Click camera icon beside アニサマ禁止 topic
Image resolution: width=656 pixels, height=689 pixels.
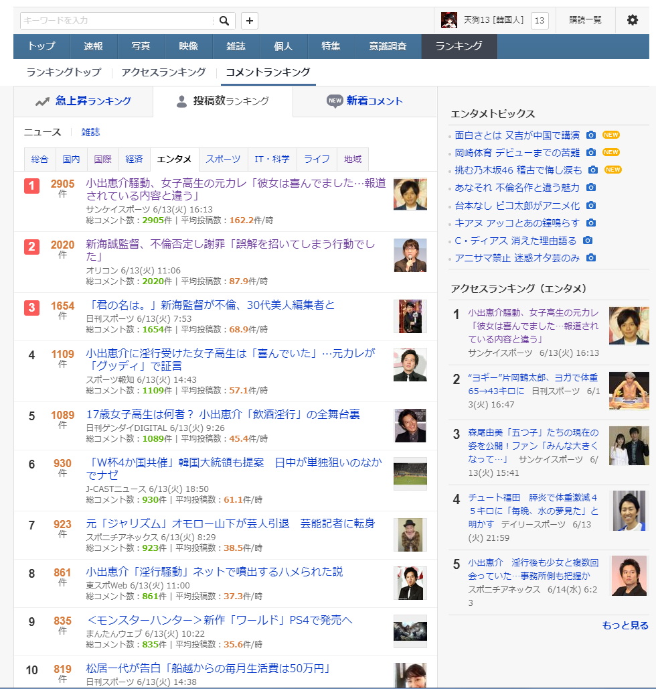click(x=591, y=257)
